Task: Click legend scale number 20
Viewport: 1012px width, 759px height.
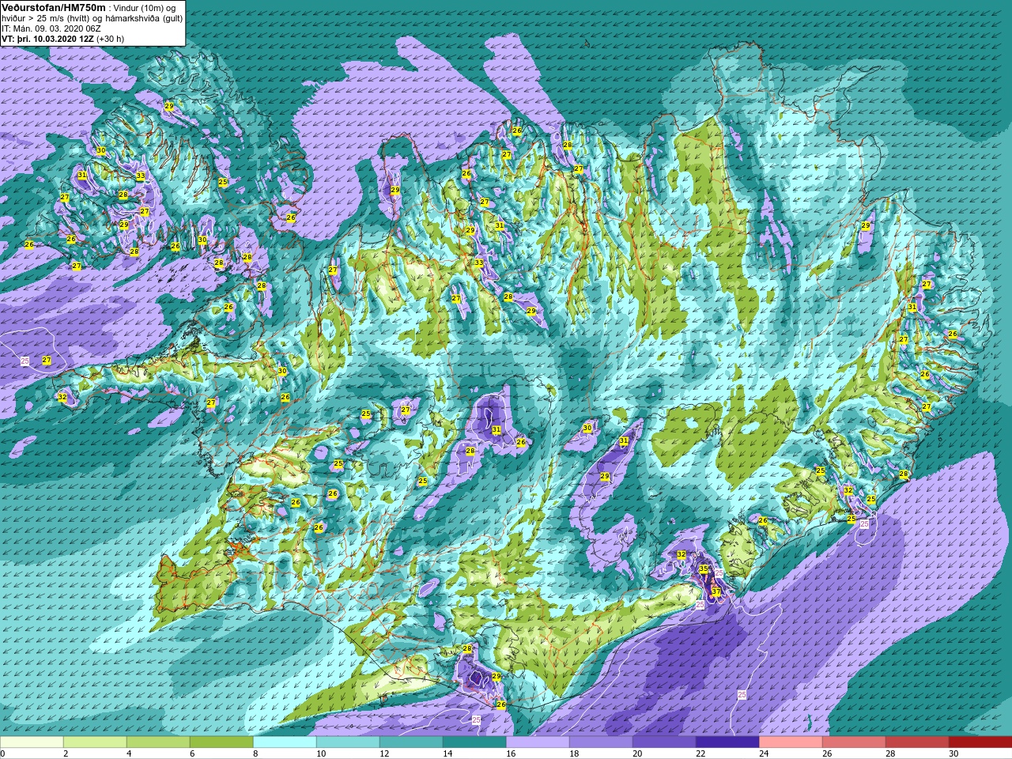Action: coord(637,753)
